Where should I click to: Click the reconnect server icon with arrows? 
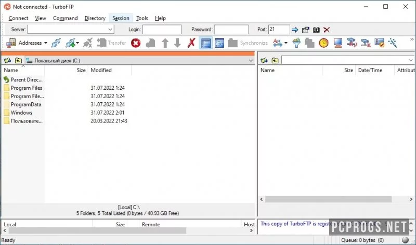pos(352,43)
